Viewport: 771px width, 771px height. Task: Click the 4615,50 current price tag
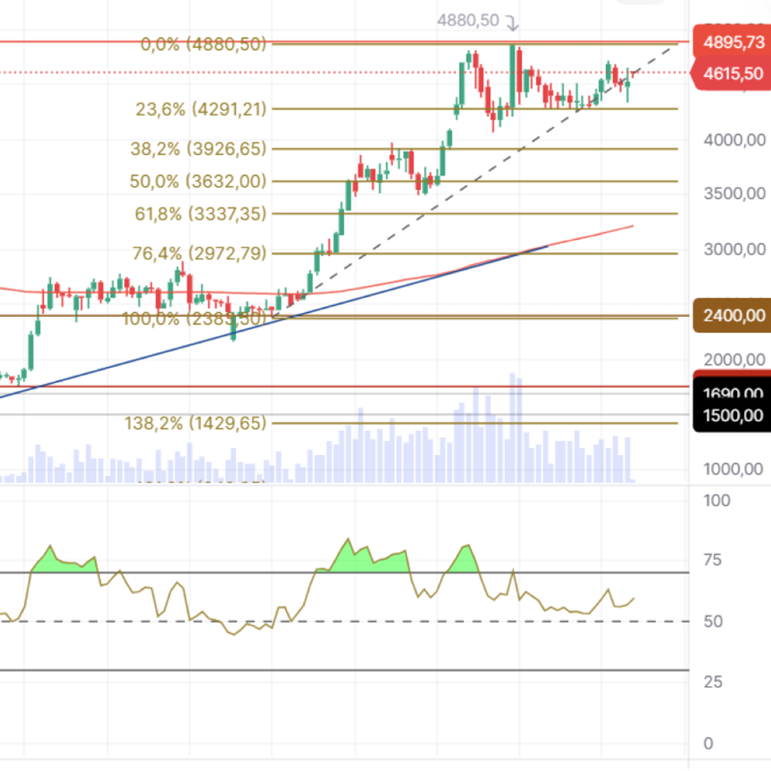click(x=731, y=74)
